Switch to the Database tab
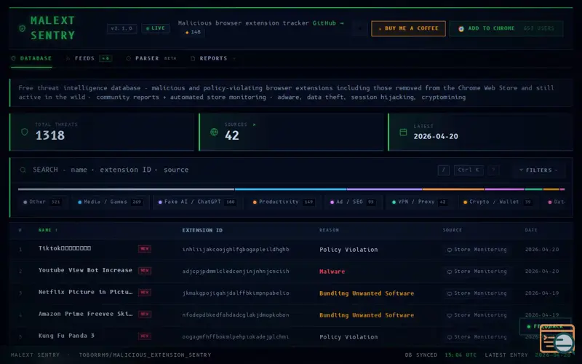 [x=31, y=58]
